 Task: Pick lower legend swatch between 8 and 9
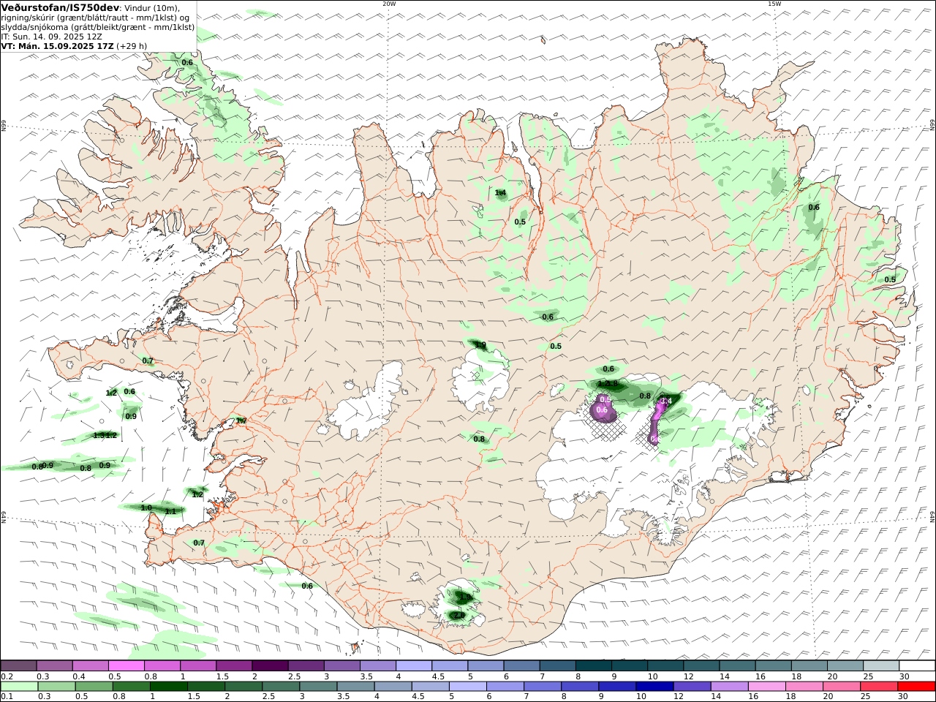[580, 686]
